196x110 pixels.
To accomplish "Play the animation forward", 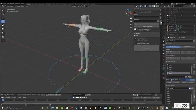I will click(82, 97).
